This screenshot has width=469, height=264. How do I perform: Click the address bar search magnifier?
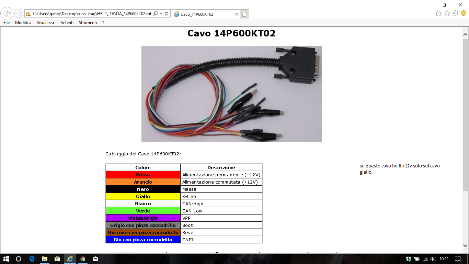tap(156, 14)
